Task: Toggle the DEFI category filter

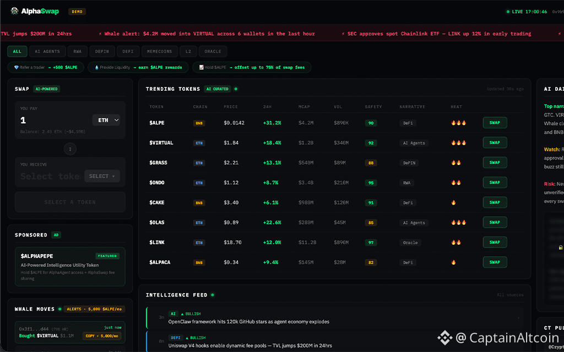Action: (128, 52)
